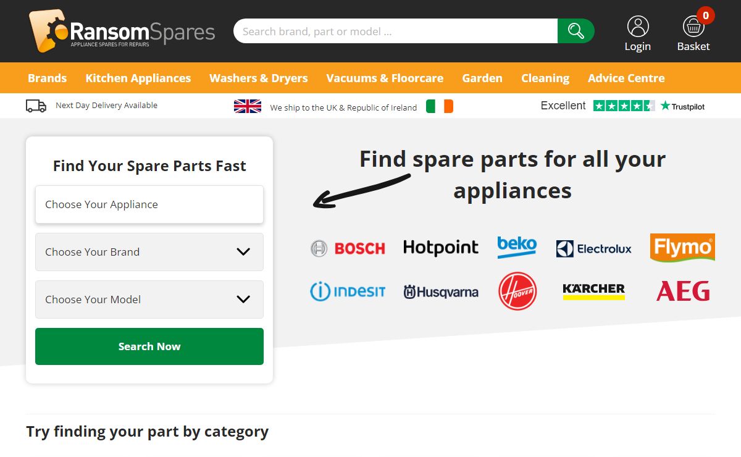Open the Brands menu
Screen dimensions: 741x457
point(47,78)
